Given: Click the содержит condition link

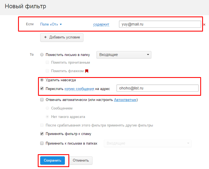Looking at the screenshot, I should pyautogui.click(x=101, y=24).
